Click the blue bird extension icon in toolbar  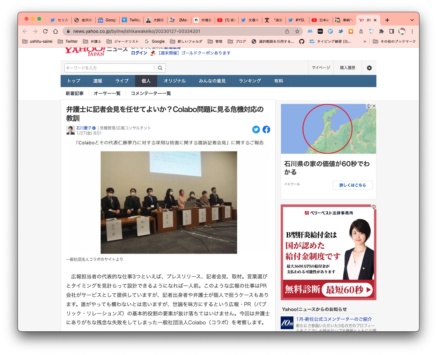pyautogui.click(x=341, y=31)
